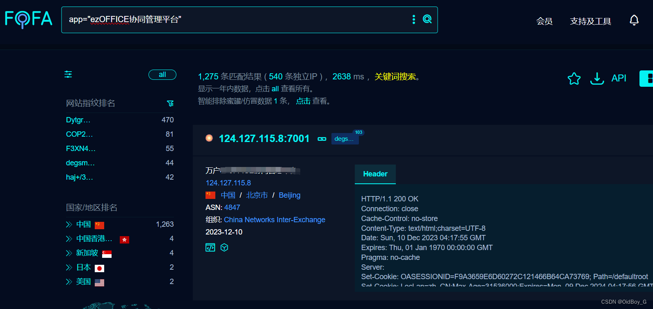Screen dimensions: 653x309
Task: Click the 北京市 location link
Action: [x=257, y=195]
